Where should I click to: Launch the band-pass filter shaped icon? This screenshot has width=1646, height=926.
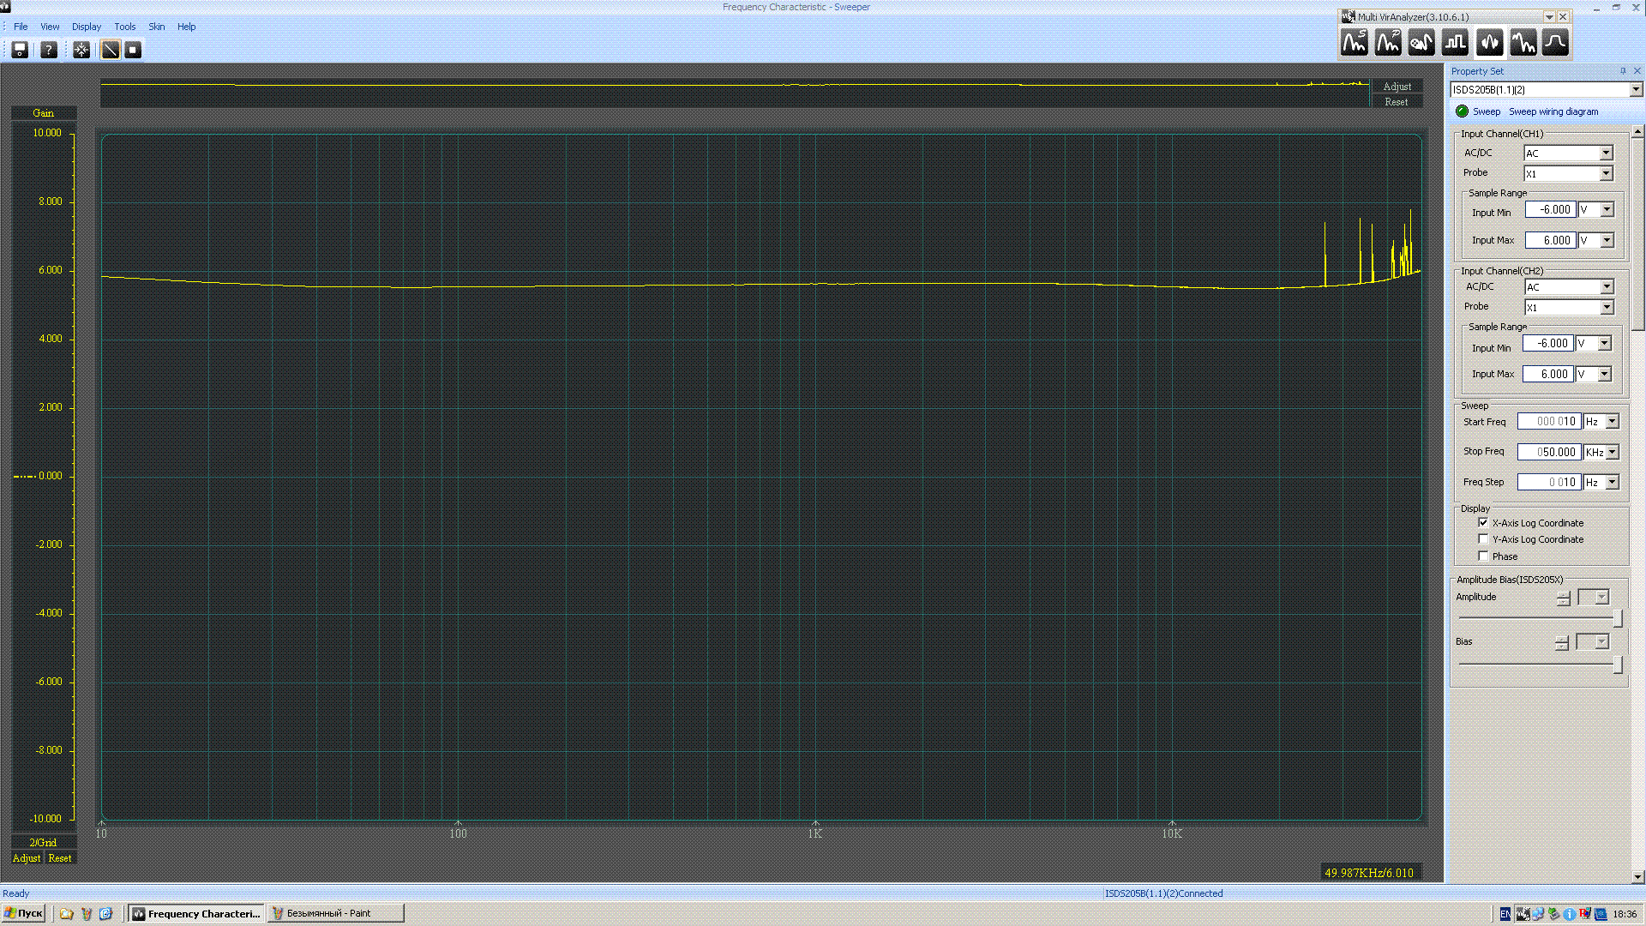[x=1555, y=42]
